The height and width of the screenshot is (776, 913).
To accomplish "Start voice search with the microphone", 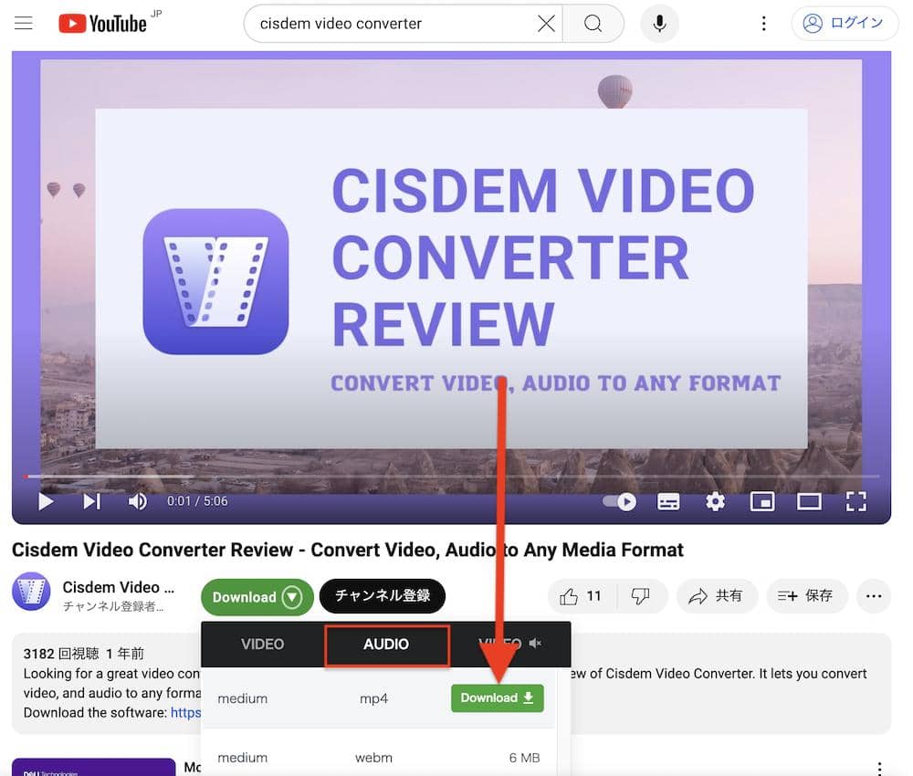I will point(659,24).
